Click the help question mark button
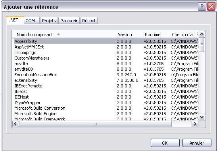Viewport: 217px width, 151px height. click(x=202, y=6)
